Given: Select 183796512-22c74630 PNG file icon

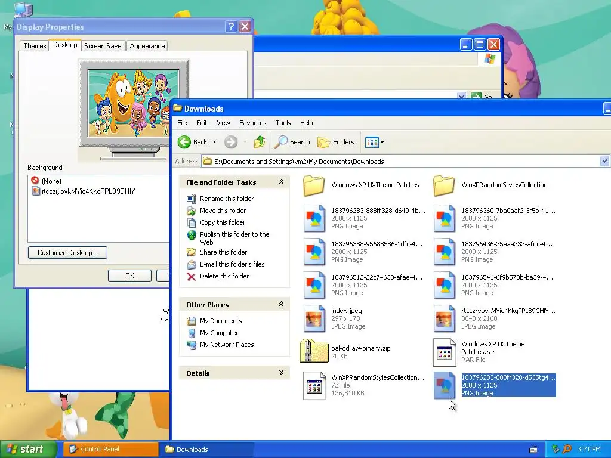Looking at the screenshot, I should pyautogui.click(x=314, y=285).
